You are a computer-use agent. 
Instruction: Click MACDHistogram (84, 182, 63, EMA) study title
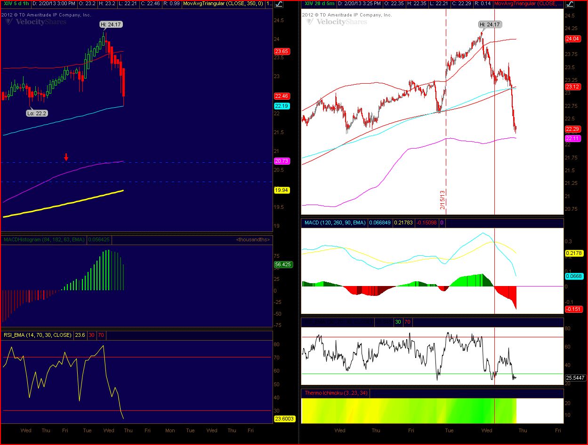[44, 239]
